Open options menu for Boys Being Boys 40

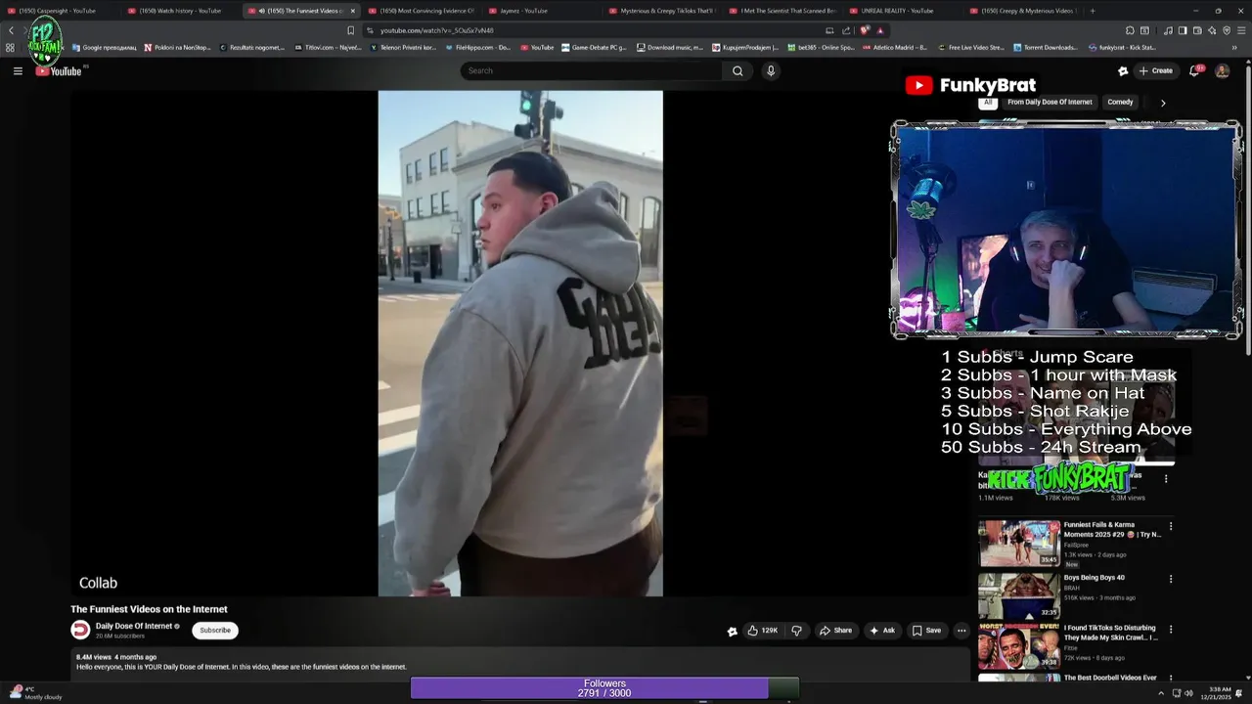point(1170,579)
